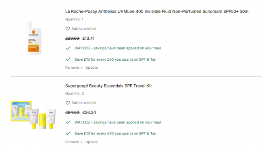
Task: Open La Roche-Posay Anthelios product image
Action: 33,38
